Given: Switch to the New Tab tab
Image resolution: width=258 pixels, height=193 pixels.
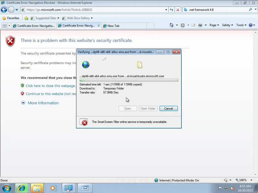Looking at the screenshot, I should [x=124, y=26].
